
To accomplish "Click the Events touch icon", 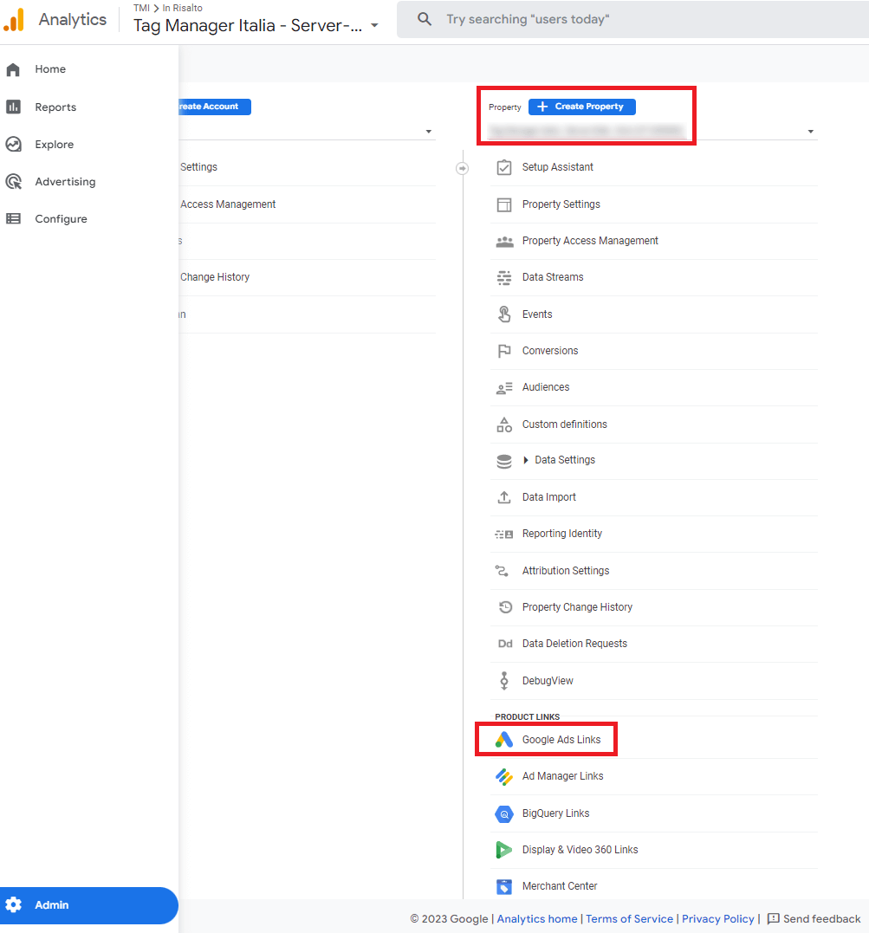I will [504, 314].
